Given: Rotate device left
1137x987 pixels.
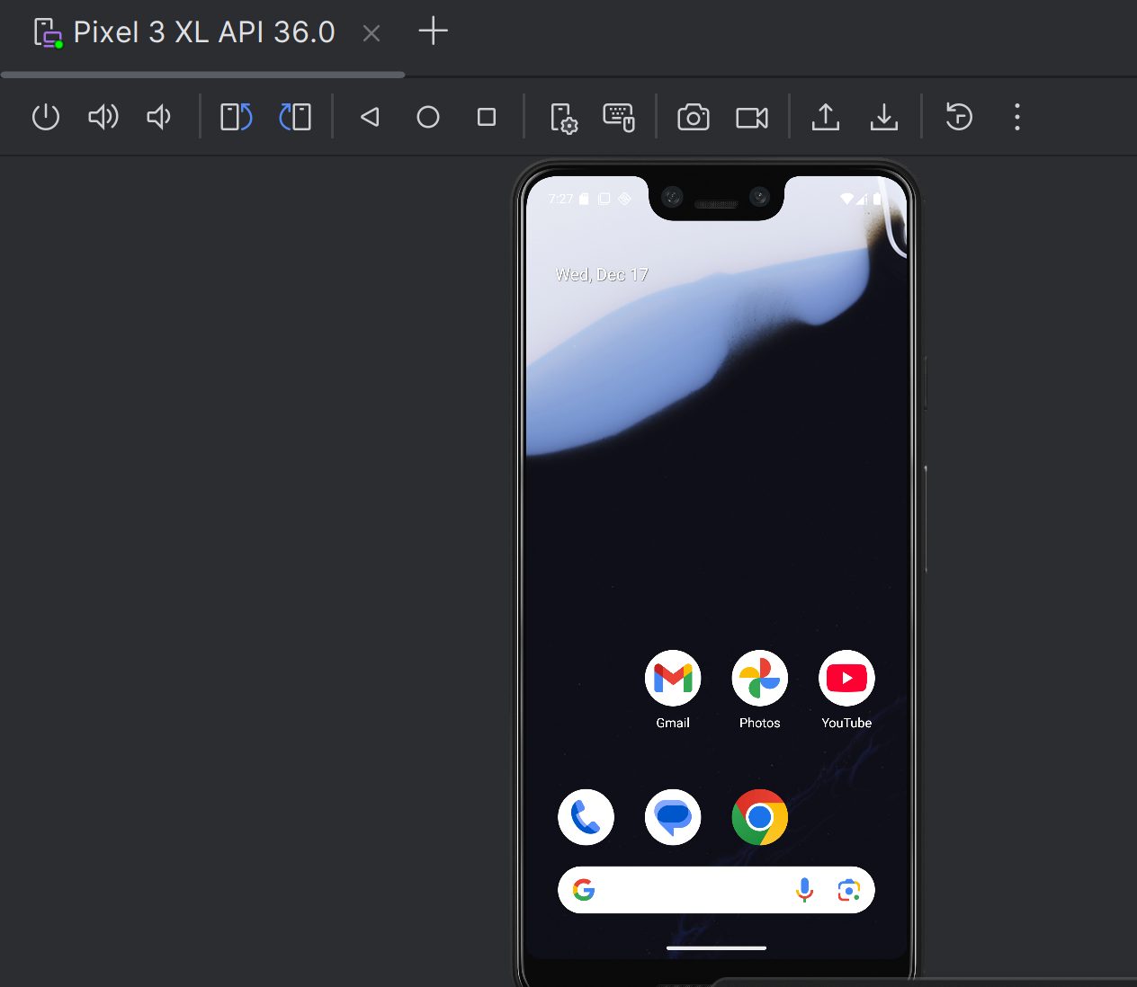Looking at the screenshot, I should coord(237,117).
